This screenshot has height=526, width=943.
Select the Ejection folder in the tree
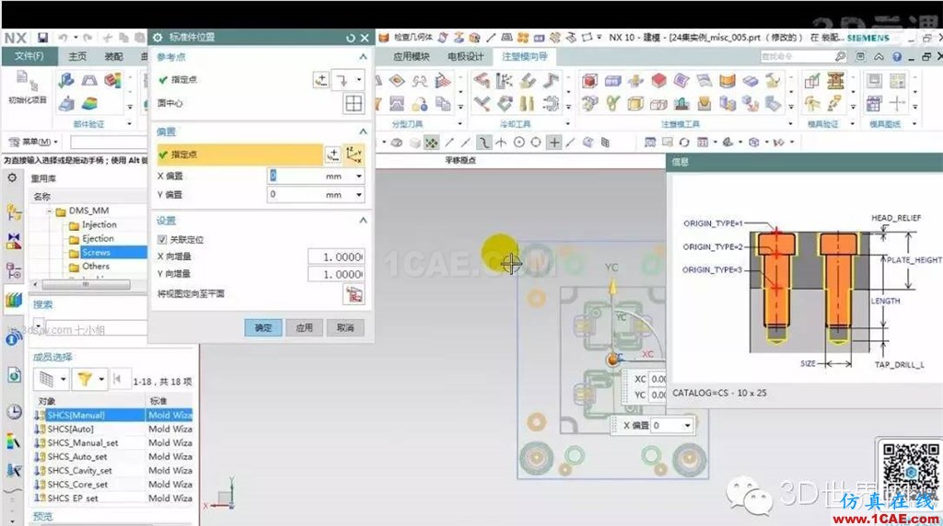98,239
